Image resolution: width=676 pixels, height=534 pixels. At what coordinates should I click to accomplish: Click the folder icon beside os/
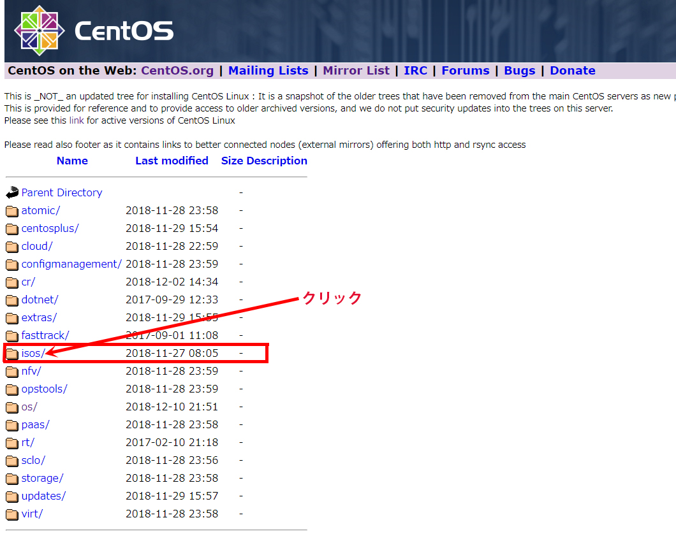point(12,407)
